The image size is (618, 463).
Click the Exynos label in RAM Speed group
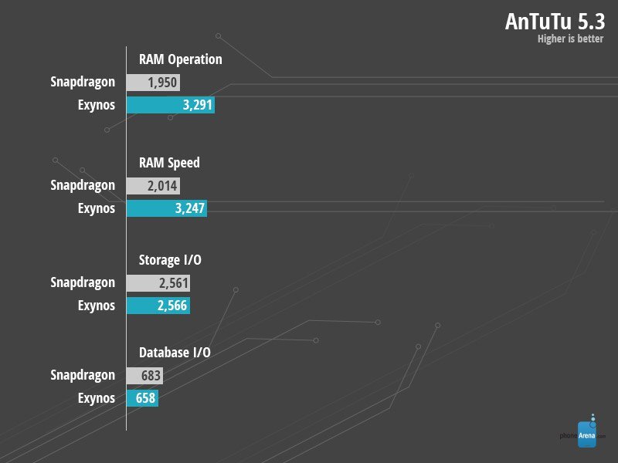click(97, 208)
